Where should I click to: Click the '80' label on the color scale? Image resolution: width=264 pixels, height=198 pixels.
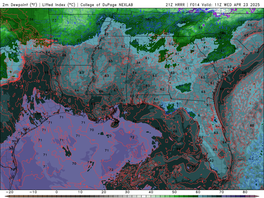coord(245,192)
